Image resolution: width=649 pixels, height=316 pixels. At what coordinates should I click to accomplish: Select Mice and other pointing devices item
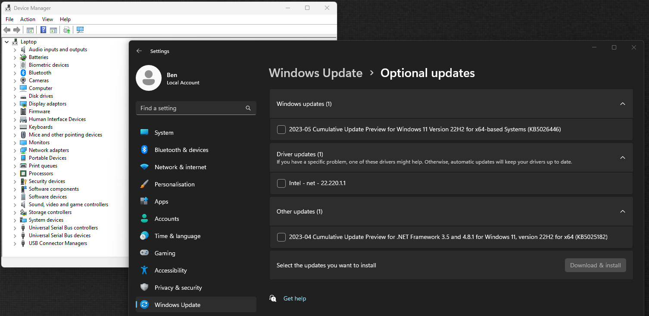point(66,135)
